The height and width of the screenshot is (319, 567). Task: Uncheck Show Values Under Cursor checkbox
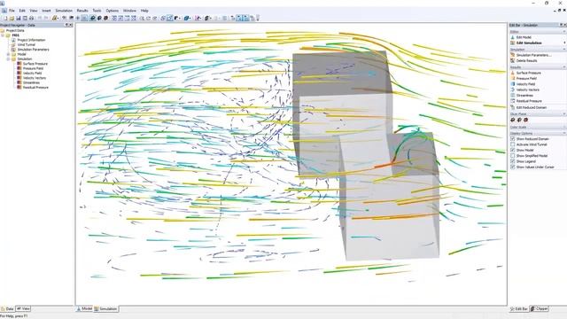click(513, 167)
